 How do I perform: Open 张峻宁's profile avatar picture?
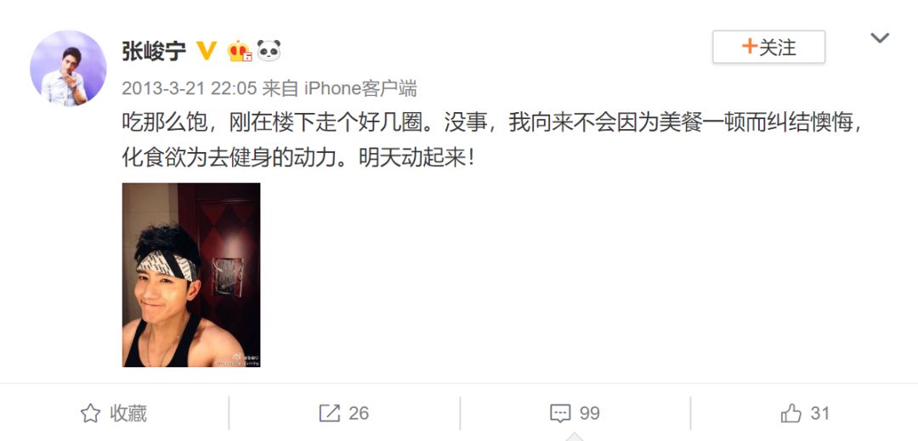(68, 69)
